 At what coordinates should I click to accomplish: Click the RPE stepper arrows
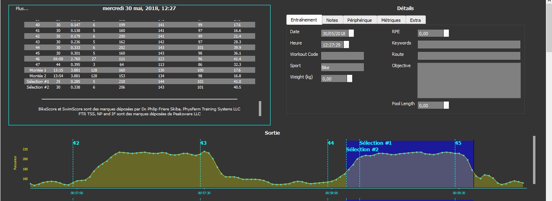[x=446, y=34]
